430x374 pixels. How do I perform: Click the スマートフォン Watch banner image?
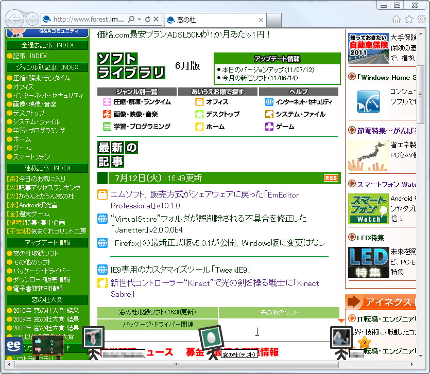pos(369,209)
